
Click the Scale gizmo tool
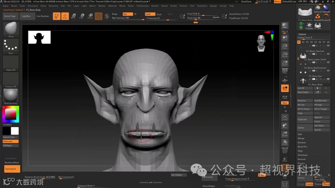pyautogui.click(x=81, y=16)
